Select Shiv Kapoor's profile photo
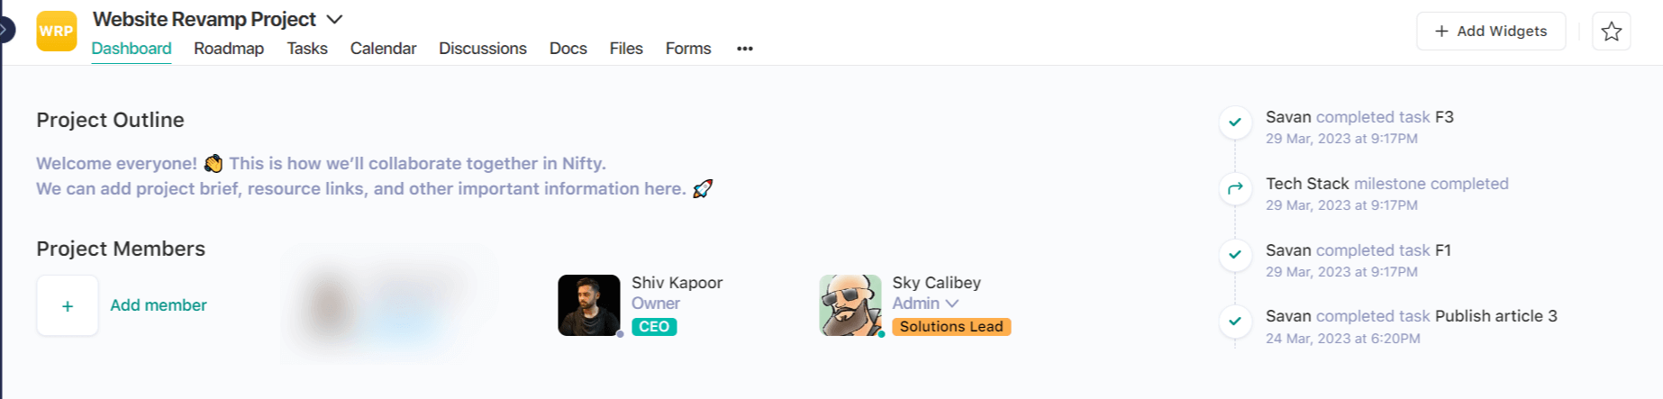1663x399 pixels. coord(589,305)
